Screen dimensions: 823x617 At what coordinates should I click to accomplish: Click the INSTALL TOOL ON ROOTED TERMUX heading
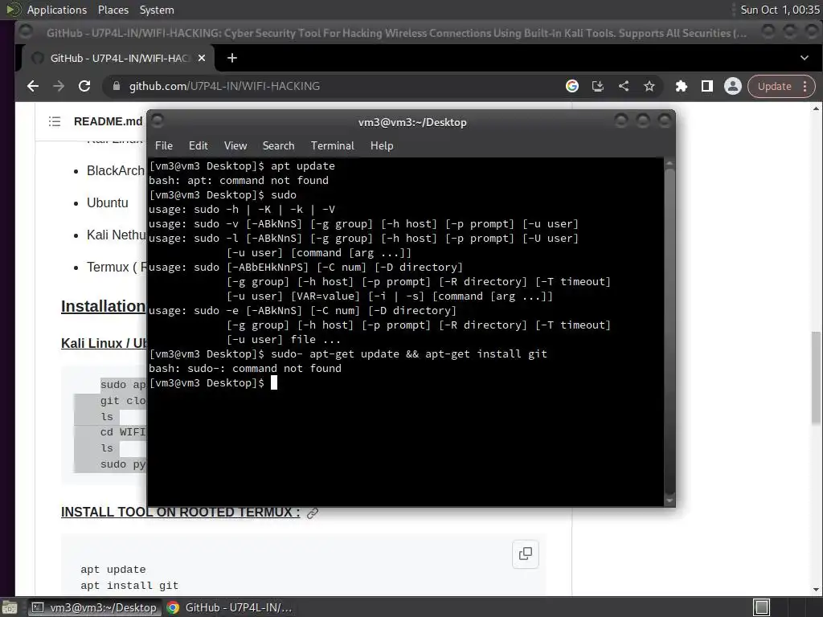coord(181,512)
